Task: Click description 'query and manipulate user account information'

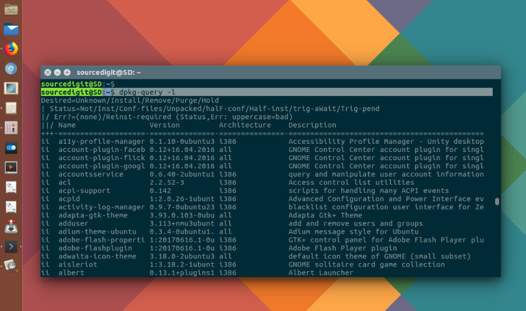Action: click(x=386, y=174)
